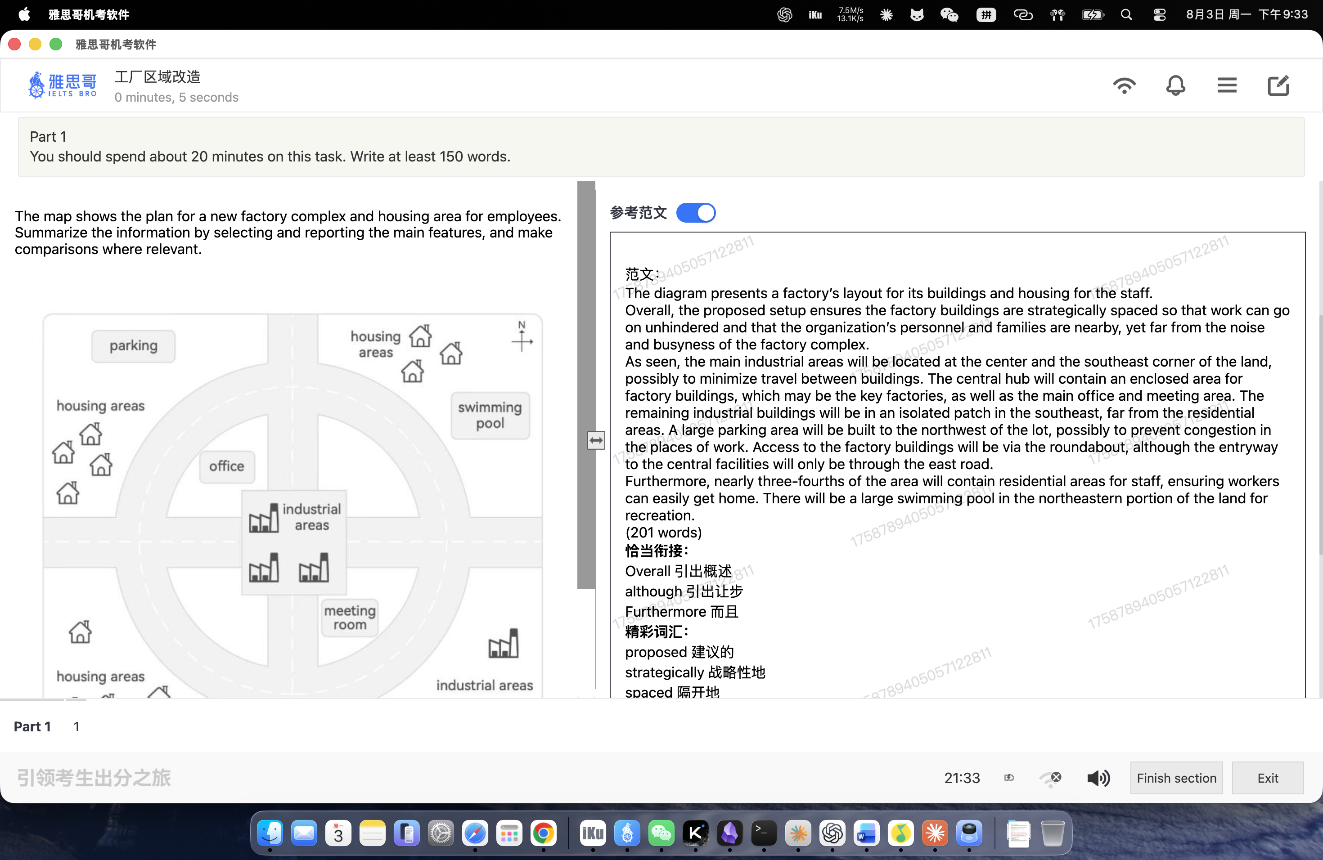Click the 21:33 countdown timer
Image resolution: width=1323 pixels, height=860 pixels.
coord(962,778)
